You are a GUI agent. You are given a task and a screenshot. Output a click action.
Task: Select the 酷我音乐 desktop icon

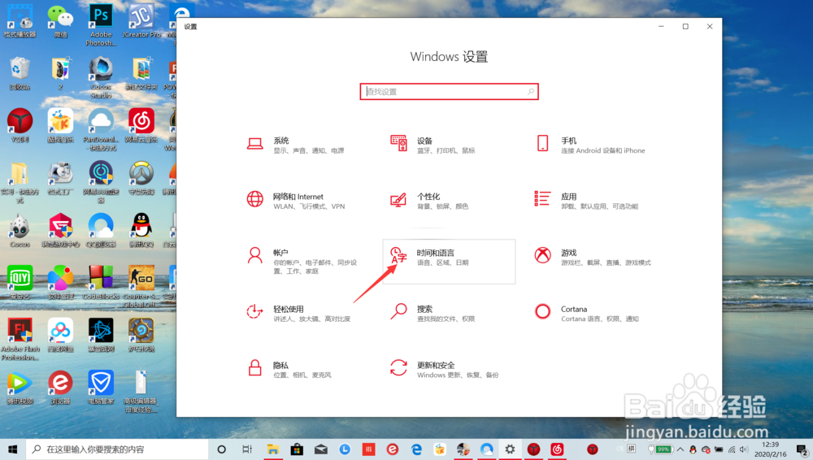pyautogui.click(x=60, y=126)
